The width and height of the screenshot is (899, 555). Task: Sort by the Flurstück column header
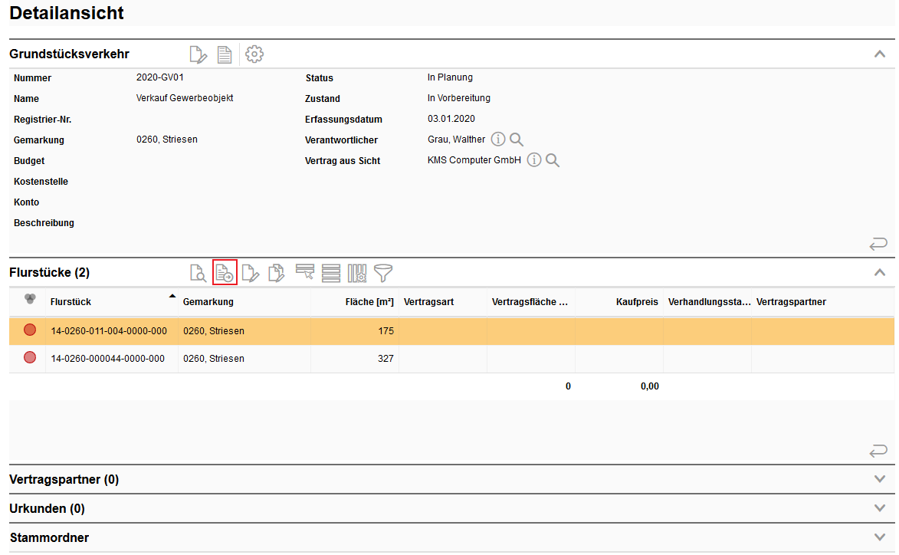(x=71, y=302)
